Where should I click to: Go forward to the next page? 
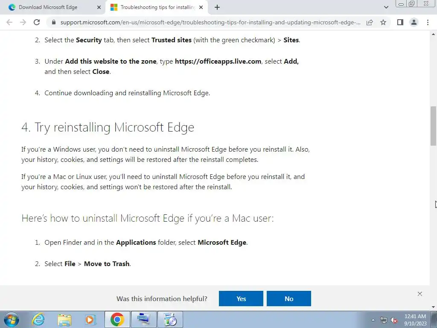(x=23, y=22)
